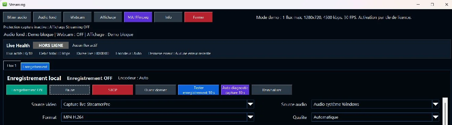Click the Streaming app icon in title bar
452x125 pixels.
pyautogui.click(x=5, y=5)
